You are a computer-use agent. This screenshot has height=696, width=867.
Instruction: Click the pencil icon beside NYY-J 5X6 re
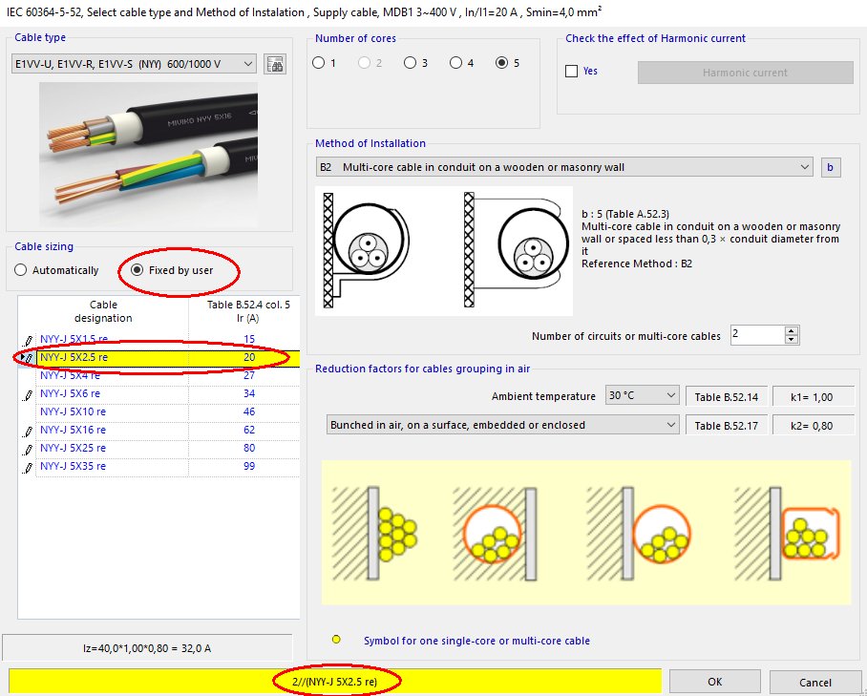(28, 392)
